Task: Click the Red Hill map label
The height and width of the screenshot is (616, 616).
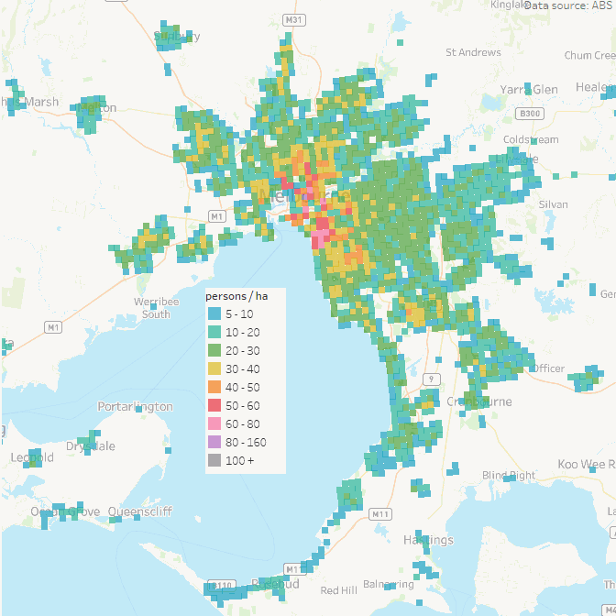Action: tap(338, 590)
